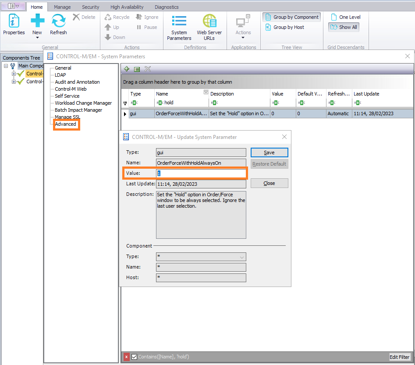
Task: Select LDAP parameters category
Action: (x=60, y=75)
